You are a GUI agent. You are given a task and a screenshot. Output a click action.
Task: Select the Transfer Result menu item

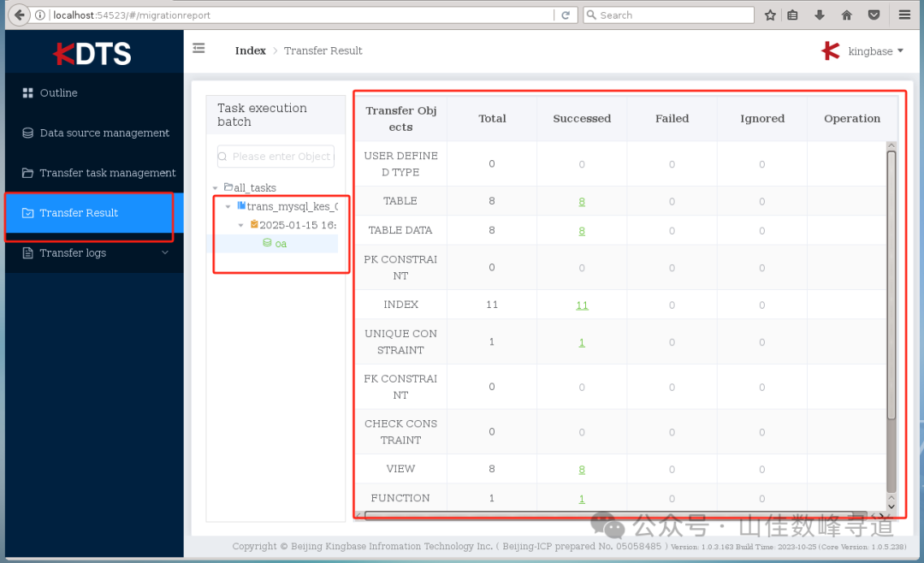(94, 213)
